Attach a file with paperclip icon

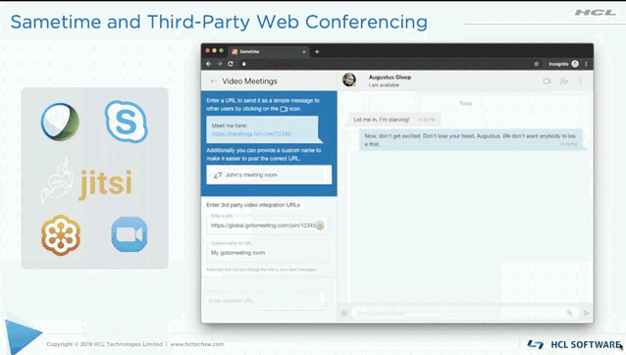pyautogui.click(x=570, y=313)
